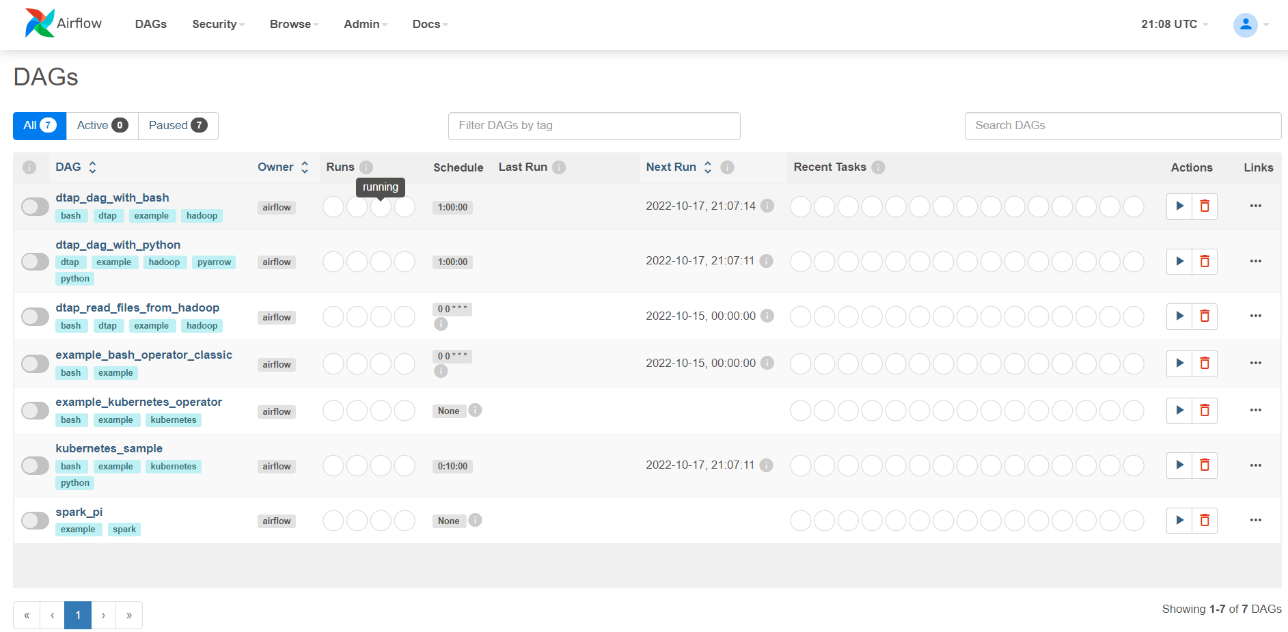Trigger the spark_pi DAG
This screenshot has height=632, width=1288.
click(x=1179, y=520)
